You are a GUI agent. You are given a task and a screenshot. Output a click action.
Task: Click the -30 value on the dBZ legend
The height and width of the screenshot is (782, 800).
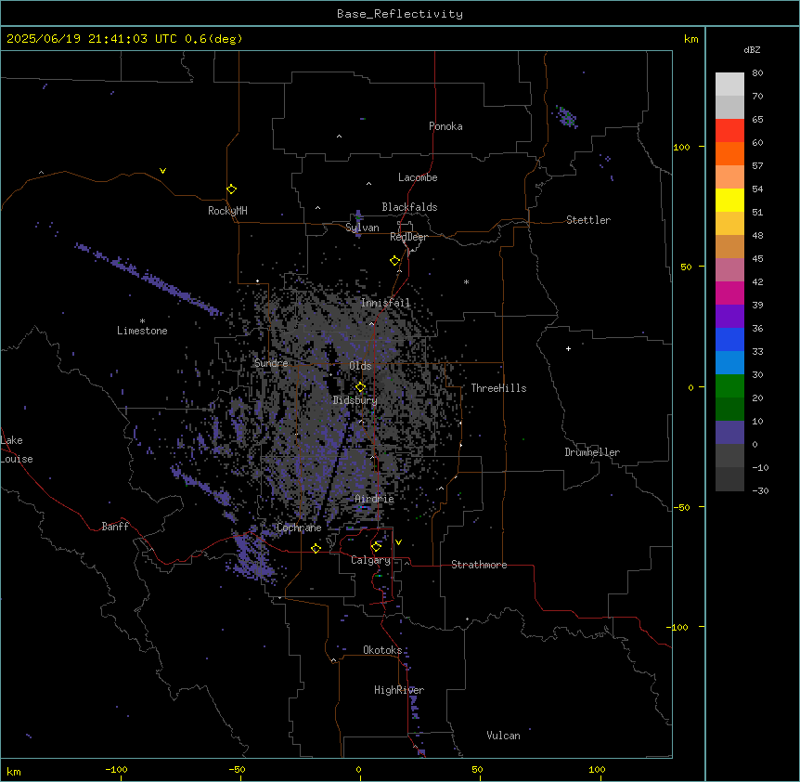click(760, 490)
